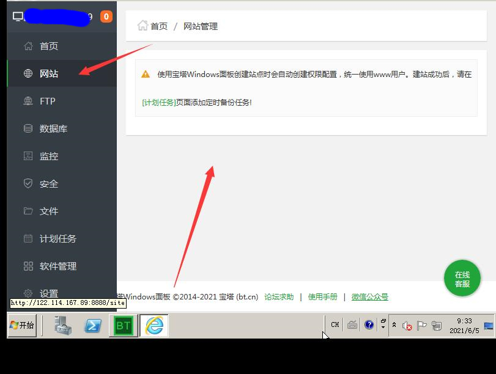496x374 pixels.
Task: Click the calendar icon beside 计划任务
Action: pyautogui.click(x=28, y=238)
